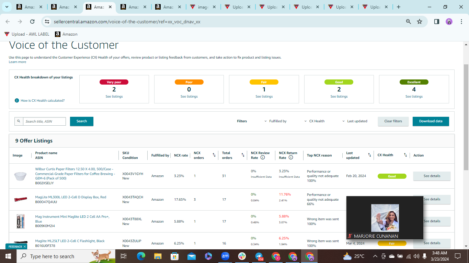Open Windows notification center
Image resolution: width=469 pixels, height=263 pixels.
457,256
